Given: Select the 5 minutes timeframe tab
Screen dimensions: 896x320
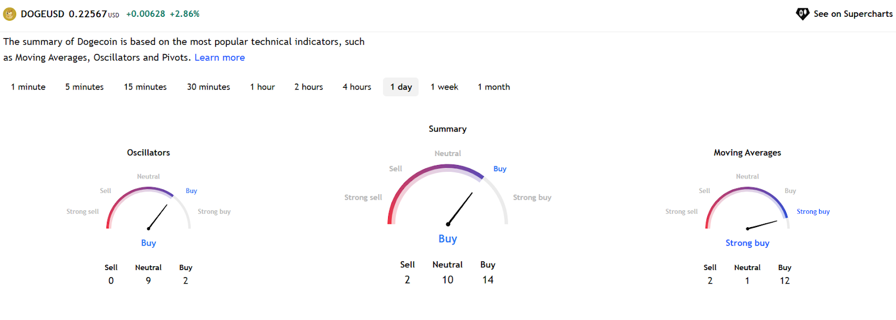Looking at the screenshot, I should tap(85, 87).
